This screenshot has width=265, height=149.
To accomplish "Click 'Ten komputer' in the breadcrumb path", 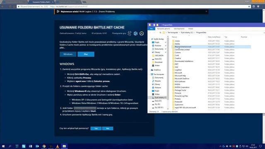I will pyautogui.click(x=173, y=33).
